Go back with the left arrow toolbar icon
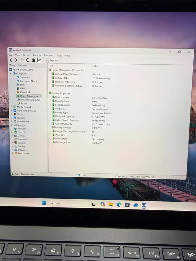 click(x=11, y=60)
